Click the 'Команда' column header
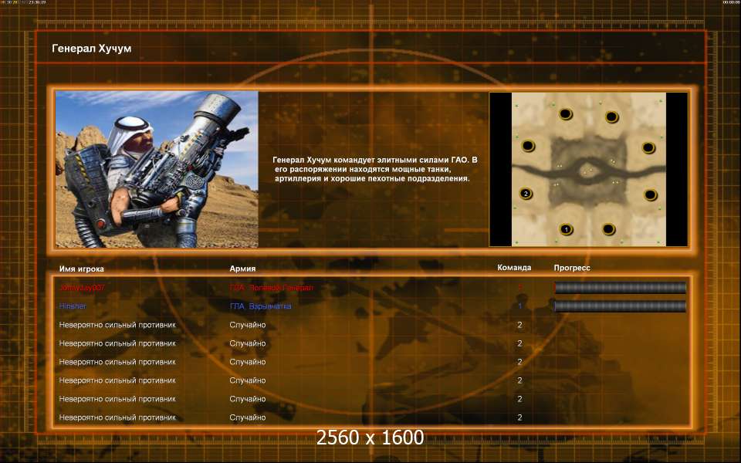This screenshot has width=741, height=463. pyautogui.click(x=514, y=268)
